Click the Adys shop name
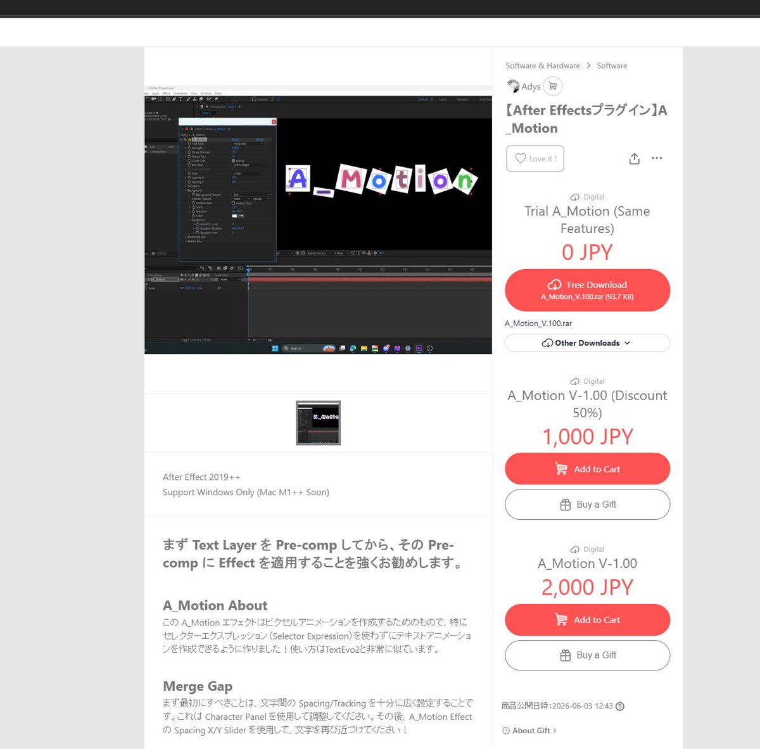 [x=531, y=87]
